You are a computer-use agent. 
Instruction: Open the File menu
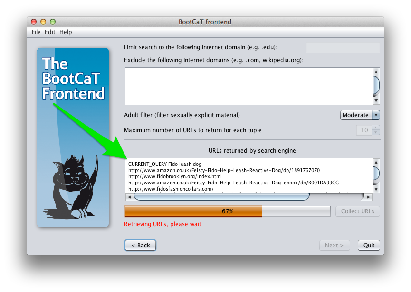pyautogui.click(x=36, y=32)
